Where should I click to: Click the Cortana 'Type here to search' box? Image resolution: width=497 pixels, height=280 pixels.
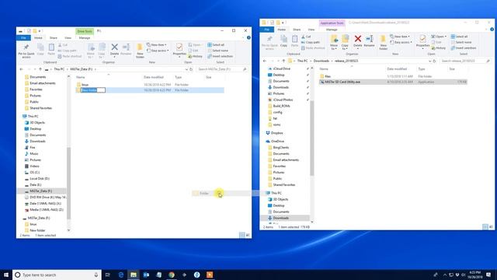[x=57, y=275]
